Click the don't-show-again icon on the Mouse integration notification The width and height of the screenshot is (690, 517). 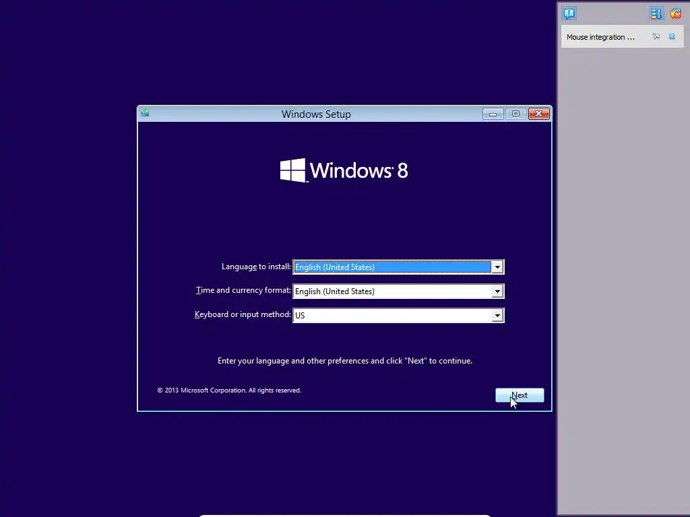[x=656, y=36]
